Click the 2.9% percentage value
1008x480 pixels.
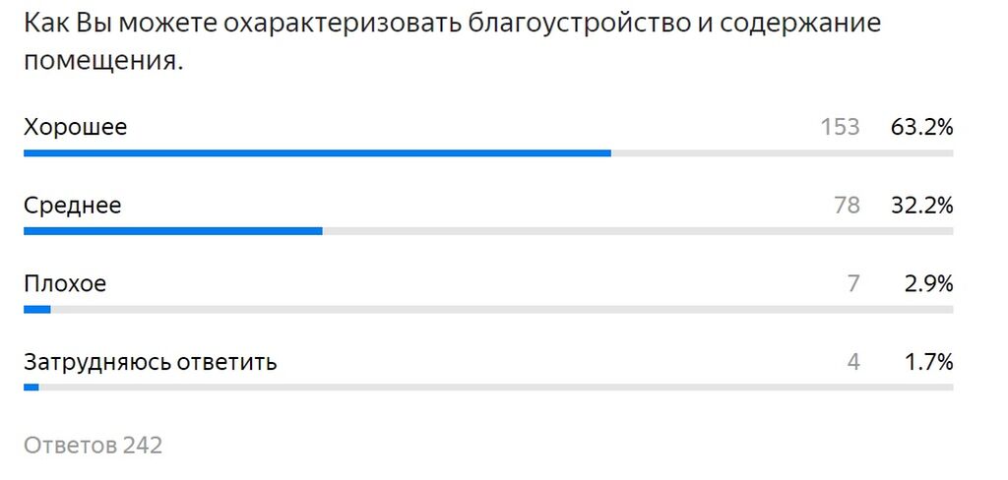point(928,284)
